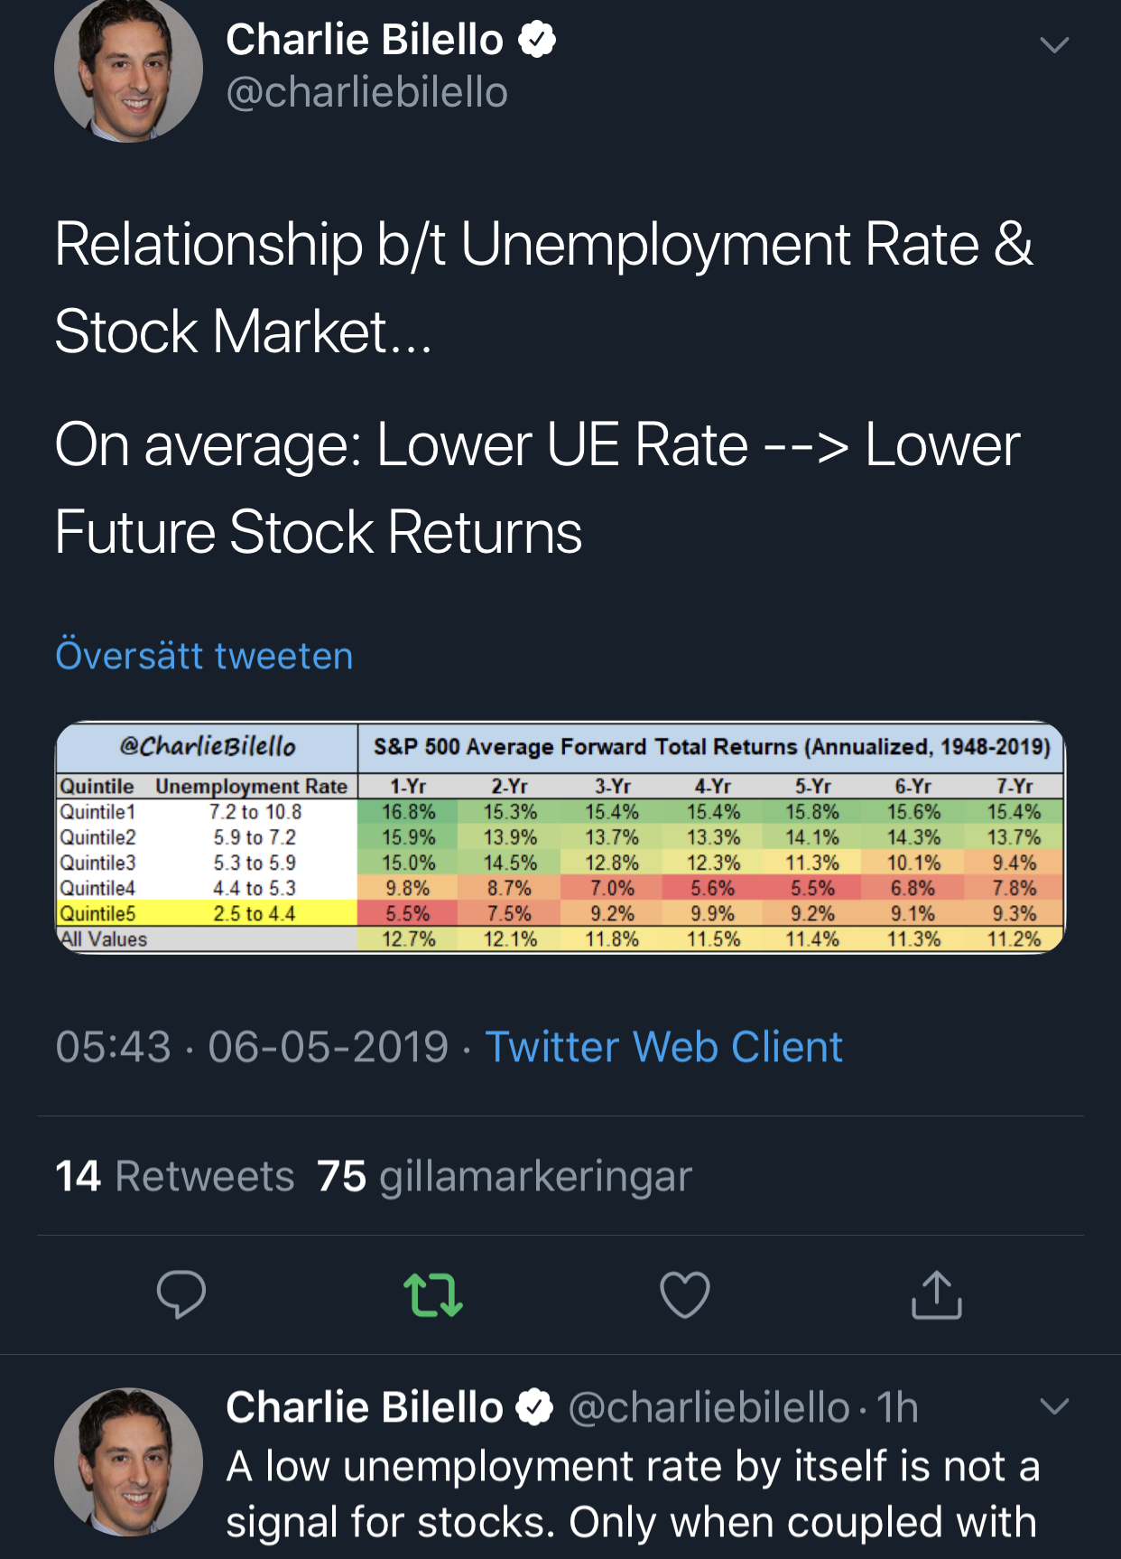Tap the reply tweet's profile avatar
1121x1559 pixels.
(x=128, y=1461)
